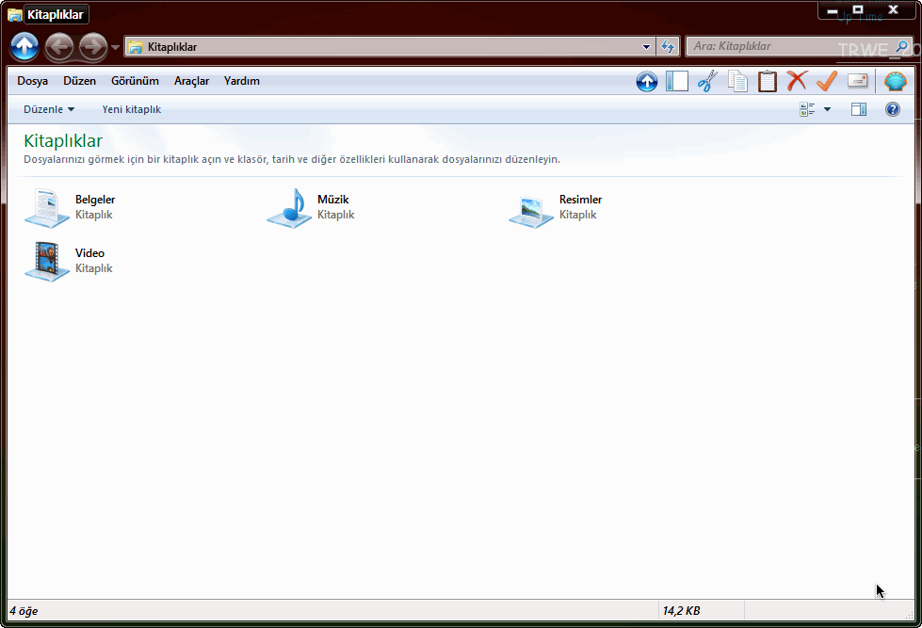Open the Görünüm menu

135,81
